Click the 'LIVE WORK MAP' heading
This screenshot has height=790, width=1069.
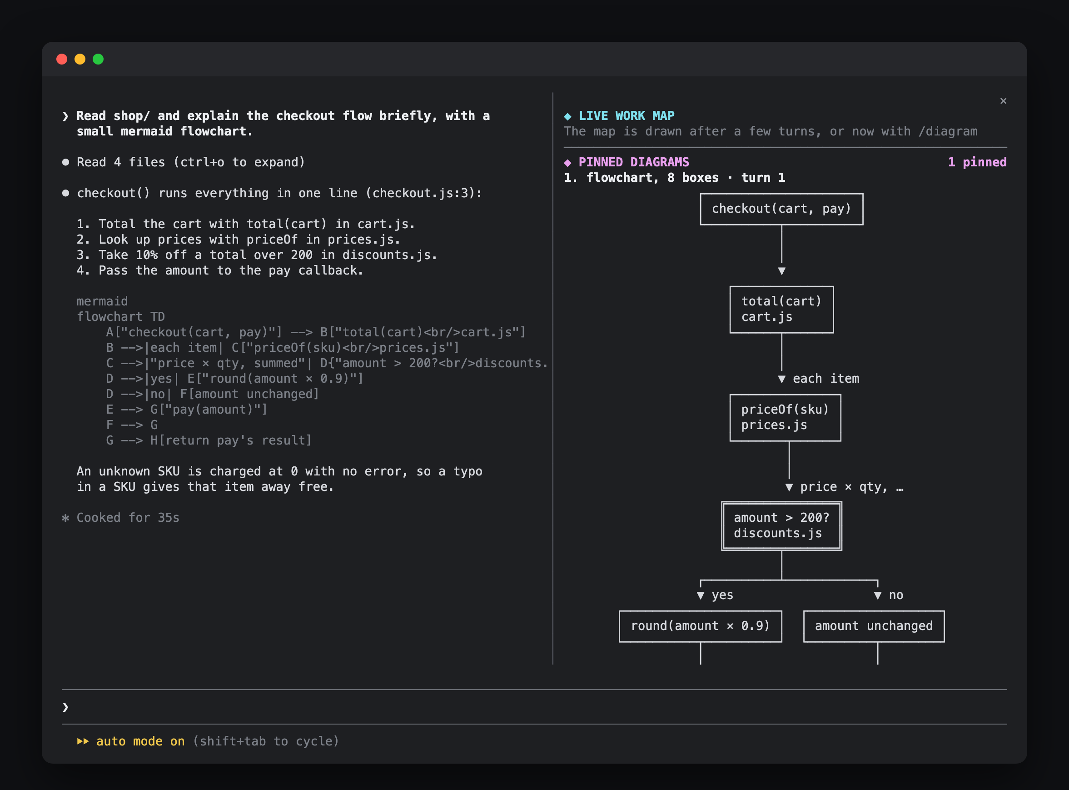coord(626,116)
